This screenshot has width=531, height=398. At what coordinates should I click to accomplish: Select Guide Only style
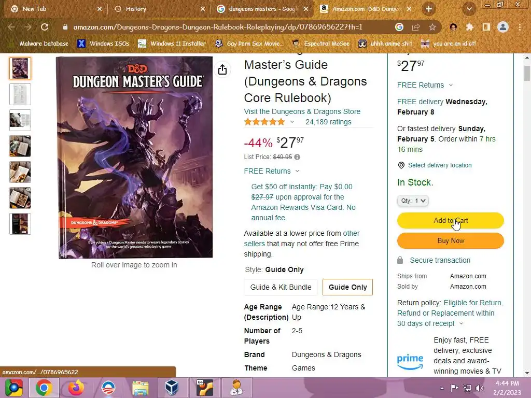[x=347, y=287]
